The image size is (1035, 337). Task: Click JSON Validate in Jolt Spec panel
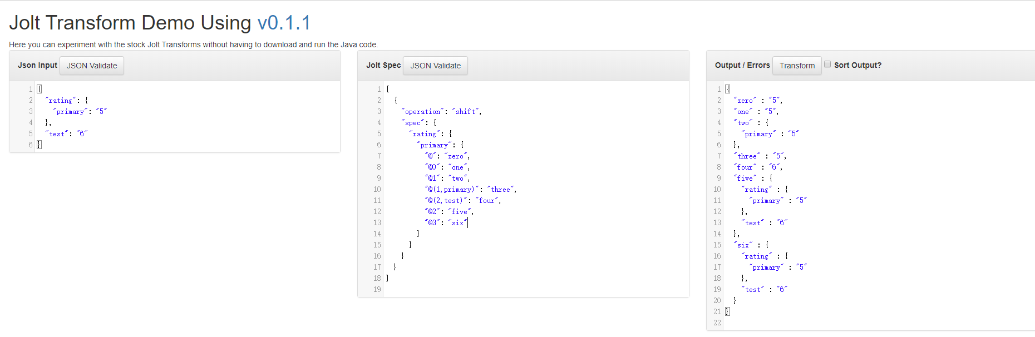click(435, 66)
